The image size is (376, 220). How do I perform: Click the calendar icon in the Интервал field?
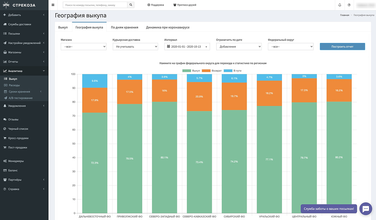169,47
